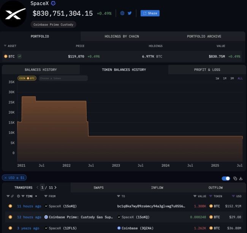The height and width of the screenshot is (233, 247).
Task: Click BTC token in the $29.08 row
Action: (215, 217)
